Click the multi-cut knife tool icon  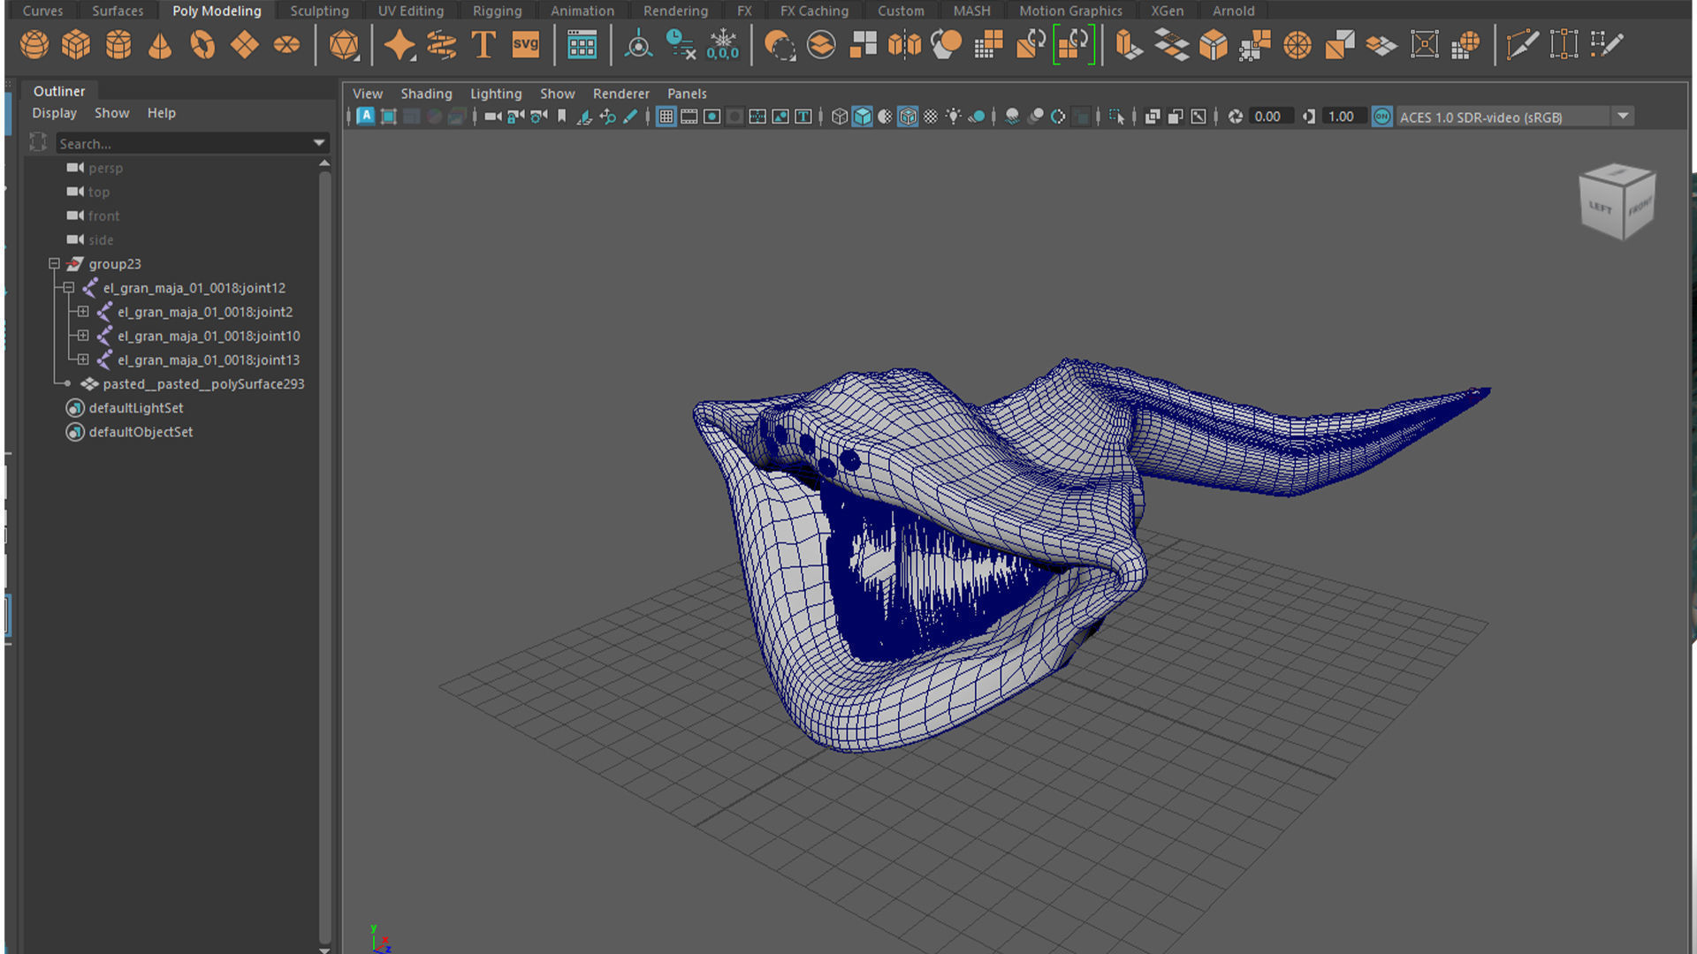pos(1522,44)
